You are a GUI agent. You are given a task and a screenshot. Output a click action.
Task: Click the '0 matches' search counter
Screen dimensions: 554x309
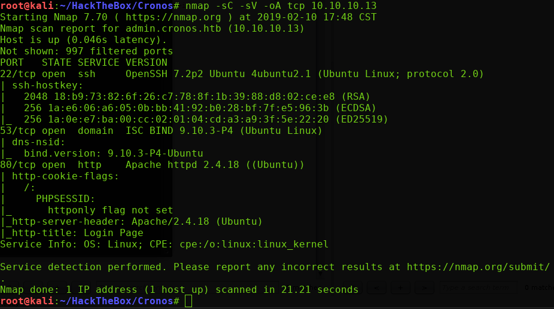538,288
